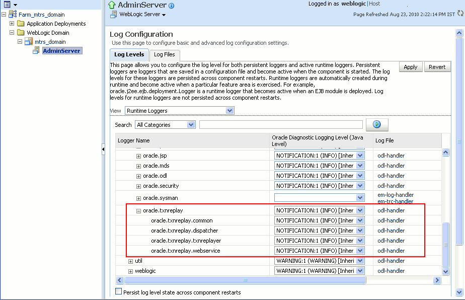Open log level dropdown for weblogic
Image resolution: width=465 pixels, height=300 pixels.
click(320, 271)
